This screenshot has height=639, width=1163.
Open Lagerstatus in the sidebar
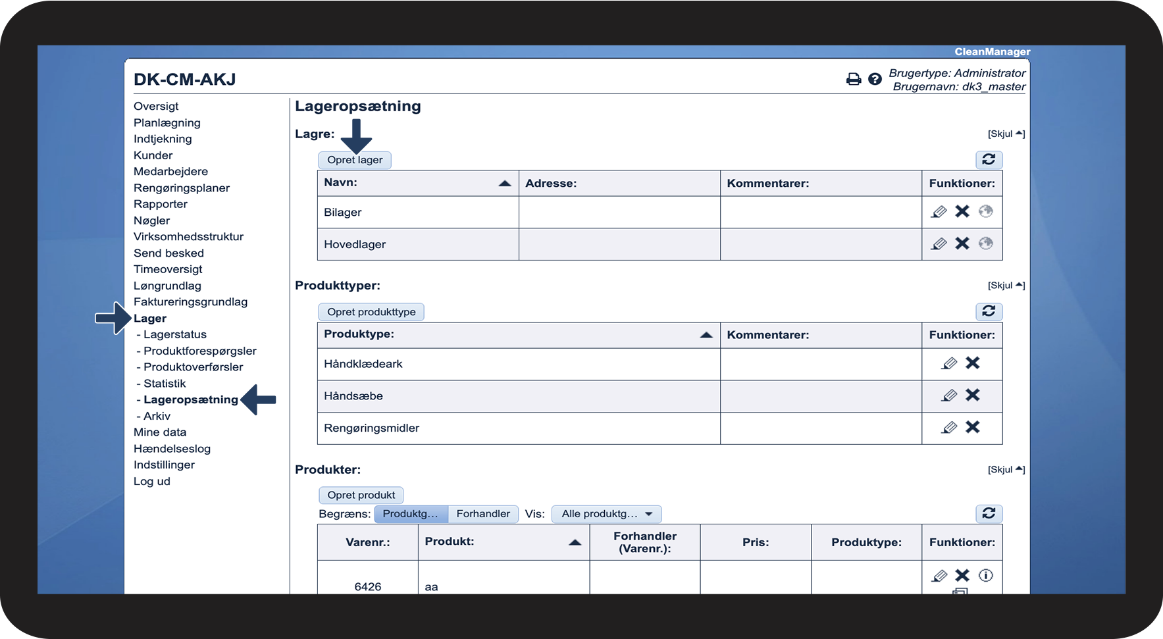(174, 335)
